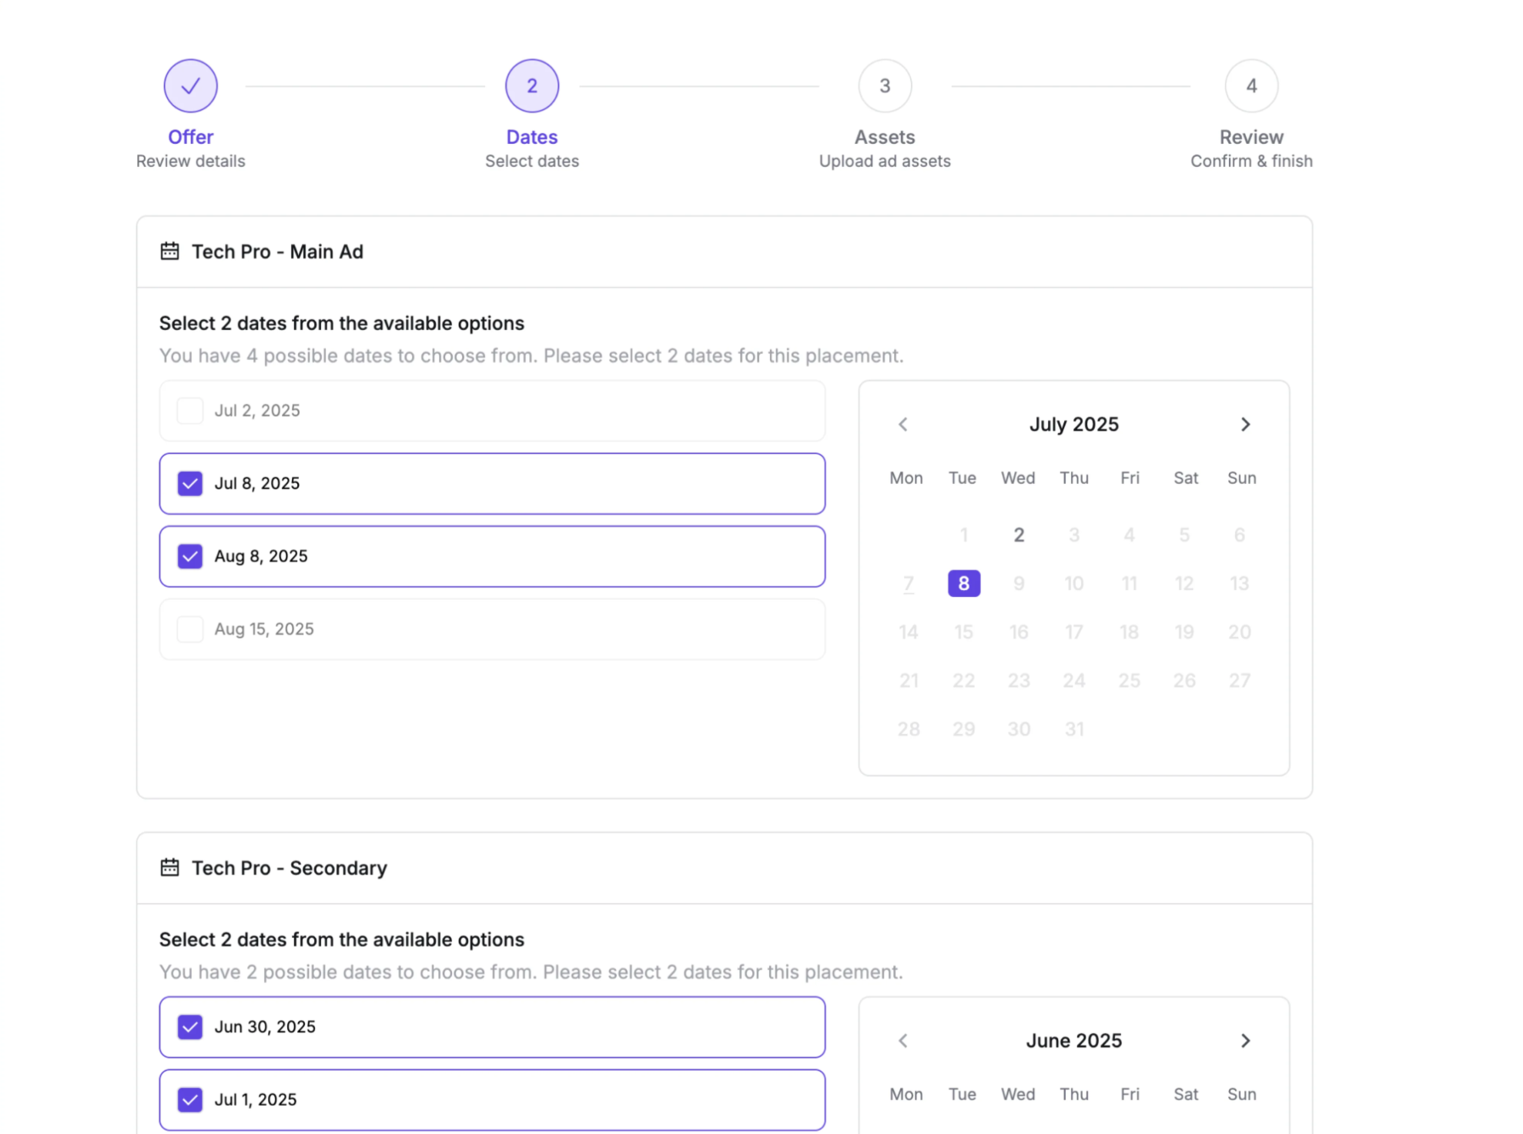The image size is (1523, 1134).
Task: Click the 'July 2025' month title
Action: pos(1073,424)
